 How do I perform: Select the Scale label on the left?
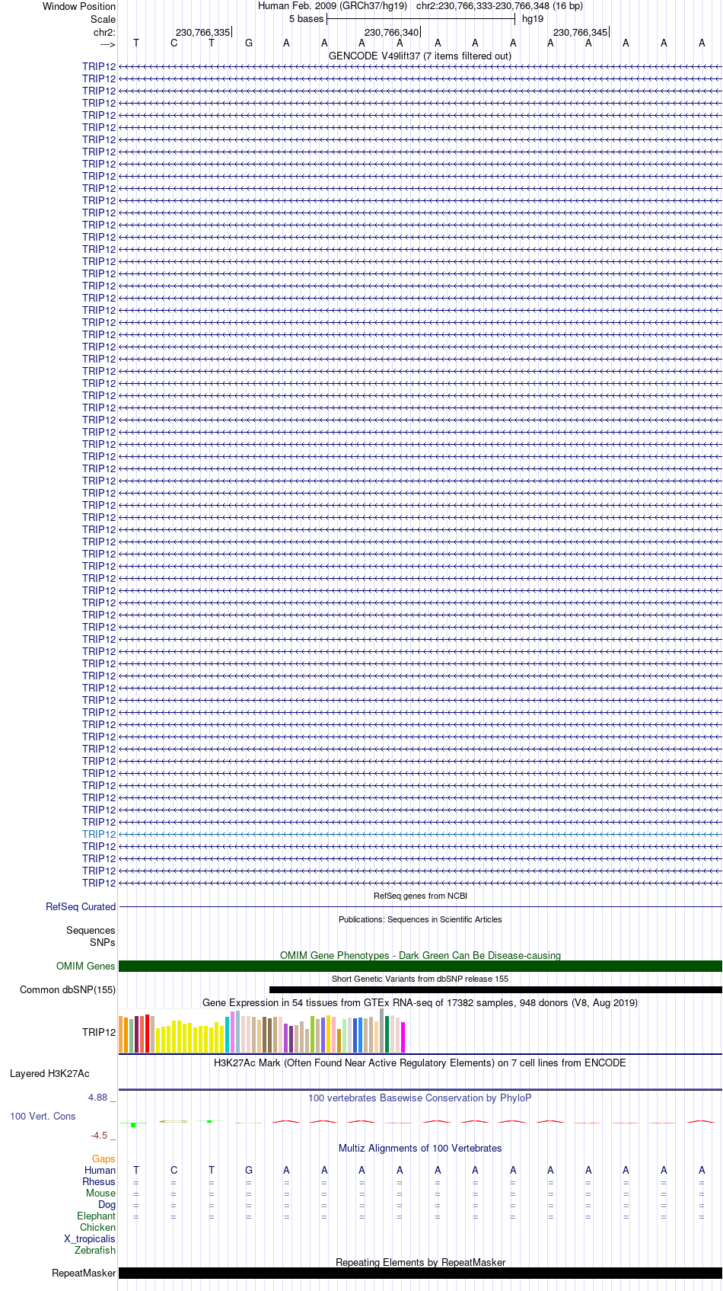[x=103, y=19]
